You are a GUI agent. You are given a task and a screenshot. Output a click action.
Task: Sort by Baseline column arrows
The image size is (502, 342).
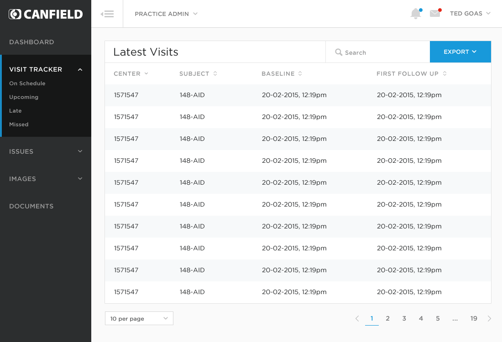pyautogui.click(x=300, y=74)
